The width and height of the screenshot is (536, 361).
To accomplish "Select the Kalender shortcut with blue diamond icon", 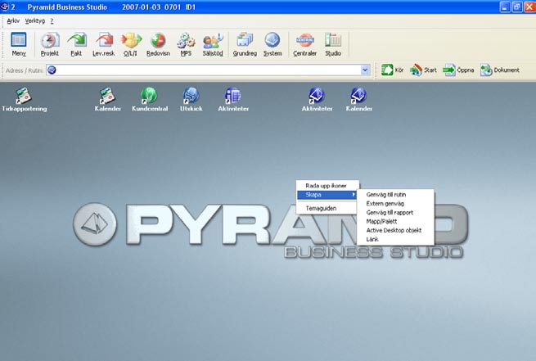I will pos(359,100).
